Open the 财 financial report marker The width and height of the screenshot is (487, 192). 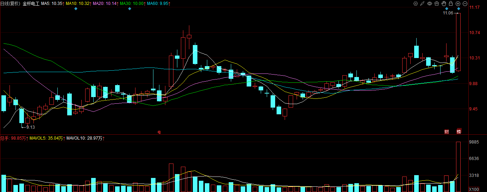447,132
